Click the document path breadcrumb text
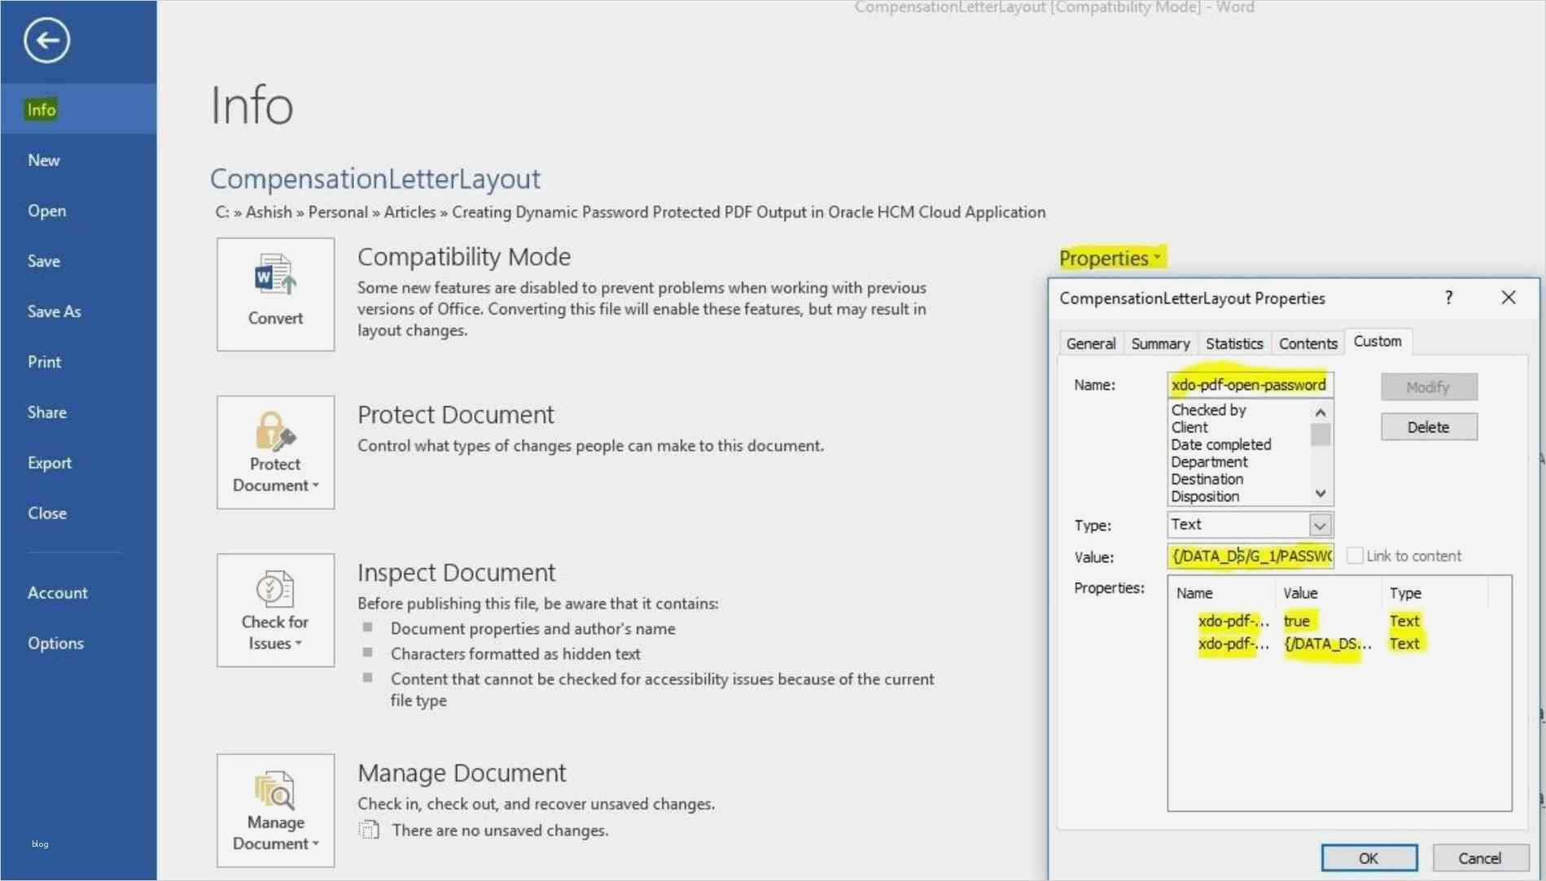The width and height of the screenshot is (1546, 881). click(x=630, y=212)
